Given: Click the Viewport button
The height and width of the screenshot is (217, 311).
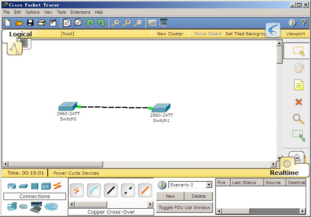Looking at the screenshot, I should coord(295,34).
